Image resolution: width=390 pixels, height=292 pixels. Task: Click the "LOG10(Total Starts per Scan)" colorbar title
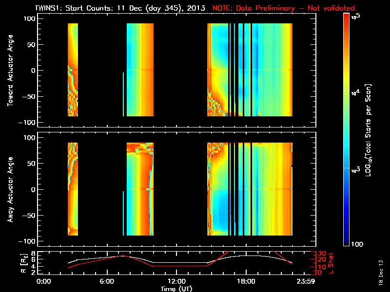tap(368, 130)
